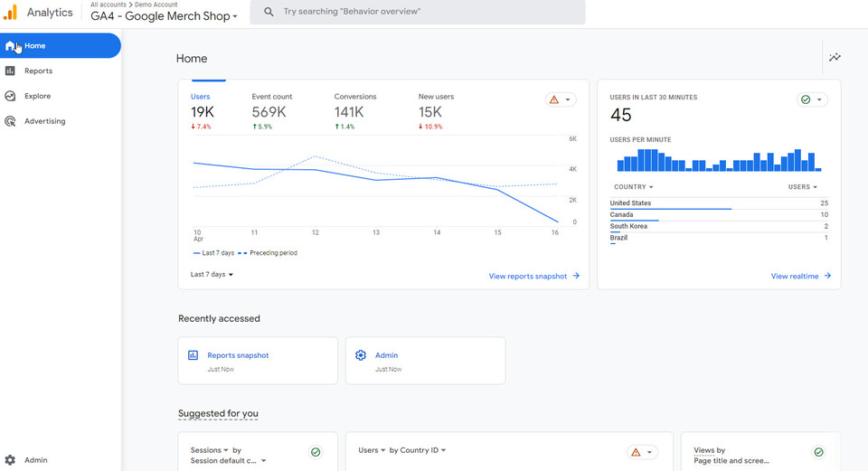Open the orange warning status dropdown on Users card
Viewport: 868px width, 471px height.
561,99
